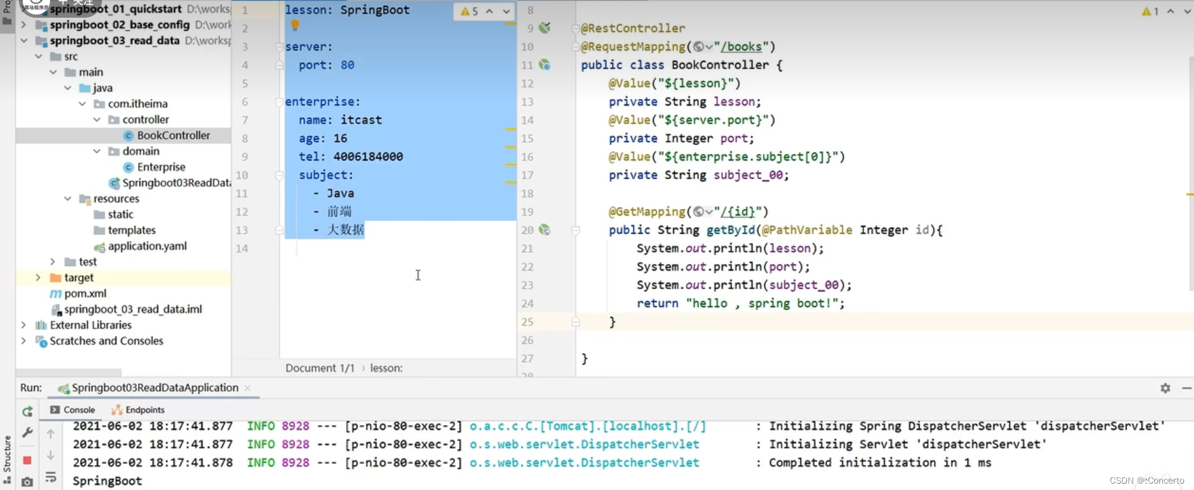Viewport: 1194px width, 490px height.
Task: Toggle soft-wrap in the console output
Action: tap(51, 477)
